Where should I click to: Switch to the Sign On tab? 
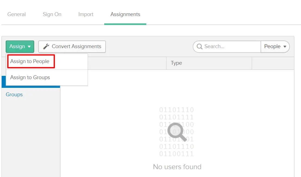coord(52,14)
